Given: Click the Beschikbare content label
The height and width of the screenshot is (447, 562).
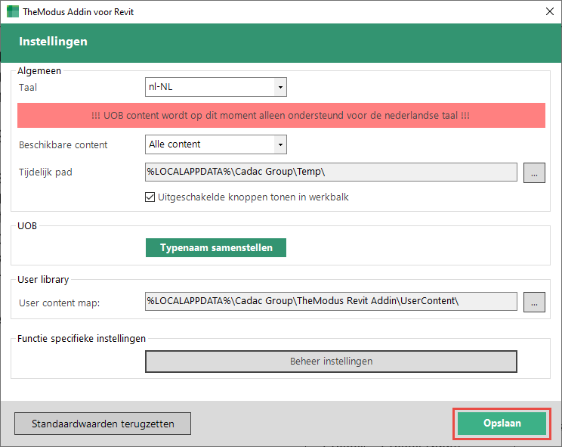Looking at the screenshot, I should coord(63,145).
